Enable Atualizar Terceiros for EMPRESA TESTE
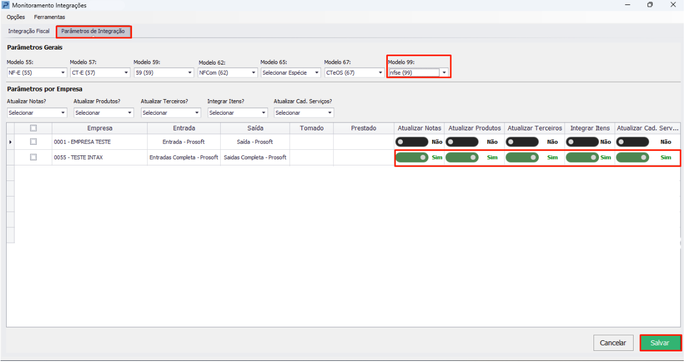686x362 pixels. pyautogui.click(x=522, y=142)
